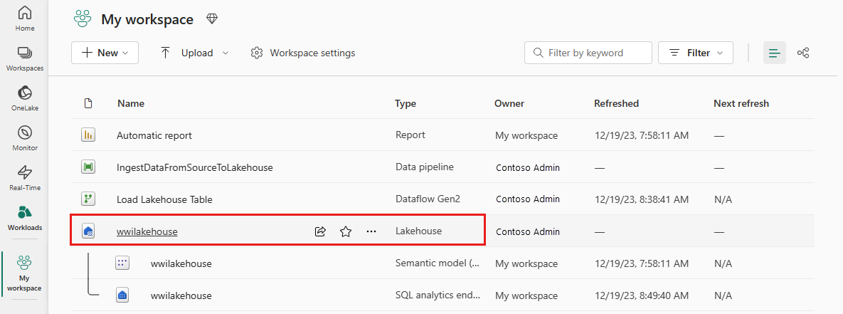843x314 pixels.
Task: Click Contoso Admin owner of Load Lakehouse Table
Action: pos(527,199)
